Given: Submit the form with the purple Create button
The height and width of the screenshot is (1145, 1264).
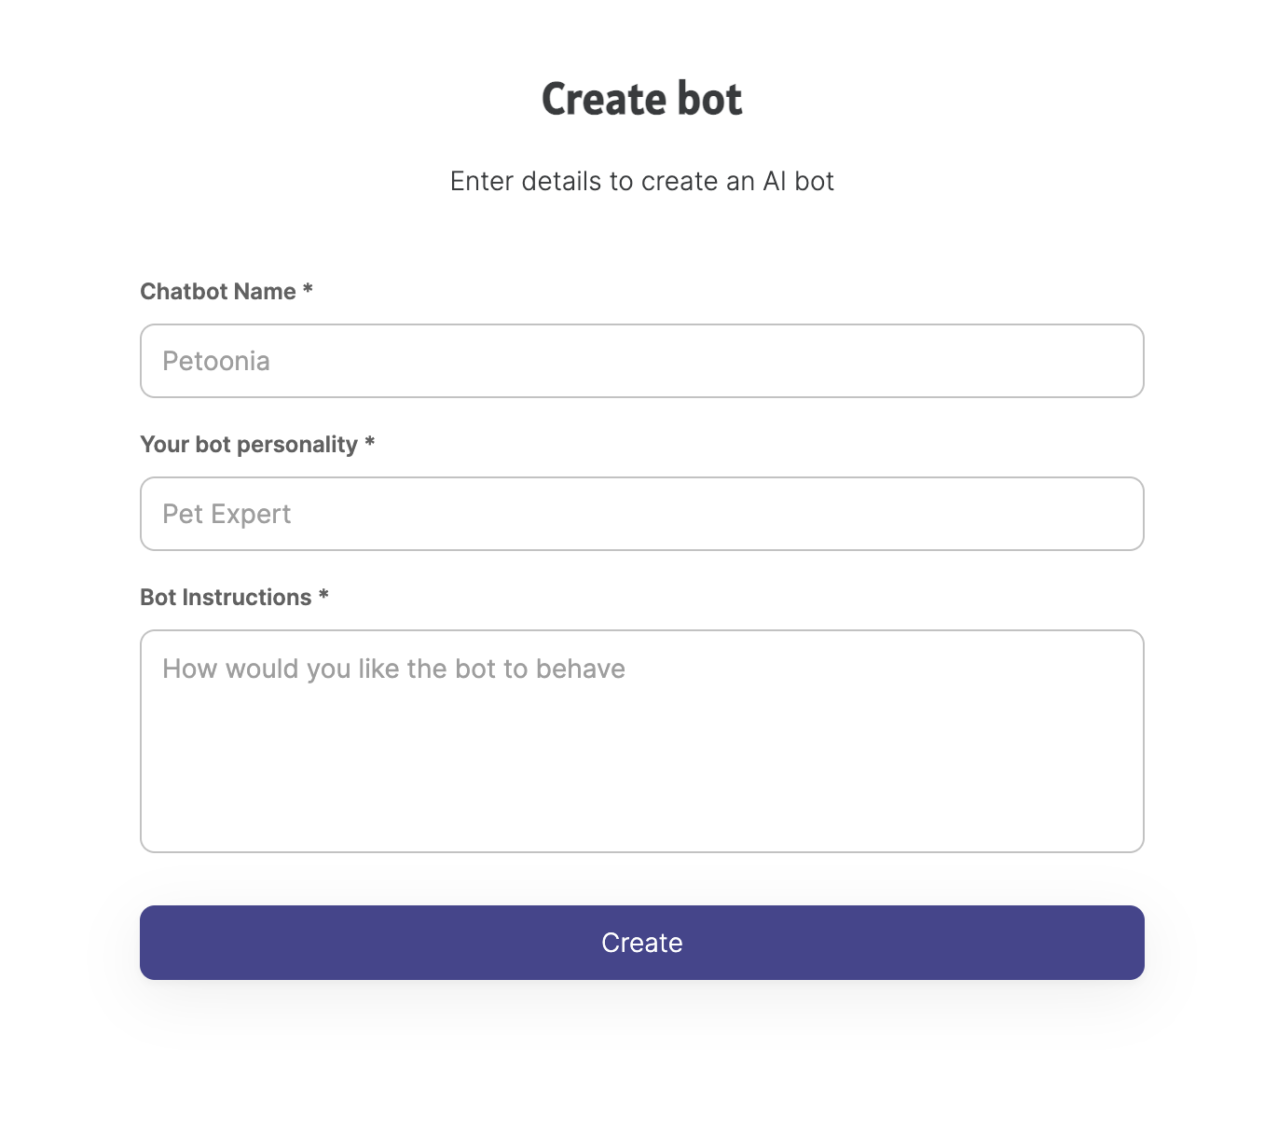Looking at the screenshot, I should click(x=641, y=942).
